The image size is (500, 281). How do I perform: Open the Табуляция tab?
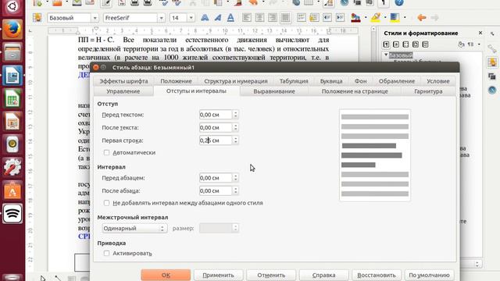tap(294, 81)
